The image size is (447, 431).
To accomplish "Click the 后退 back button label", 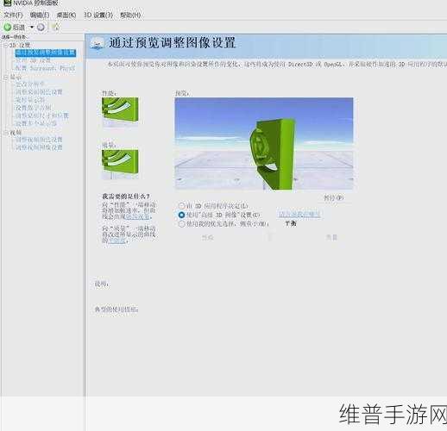I will point(19,28).
